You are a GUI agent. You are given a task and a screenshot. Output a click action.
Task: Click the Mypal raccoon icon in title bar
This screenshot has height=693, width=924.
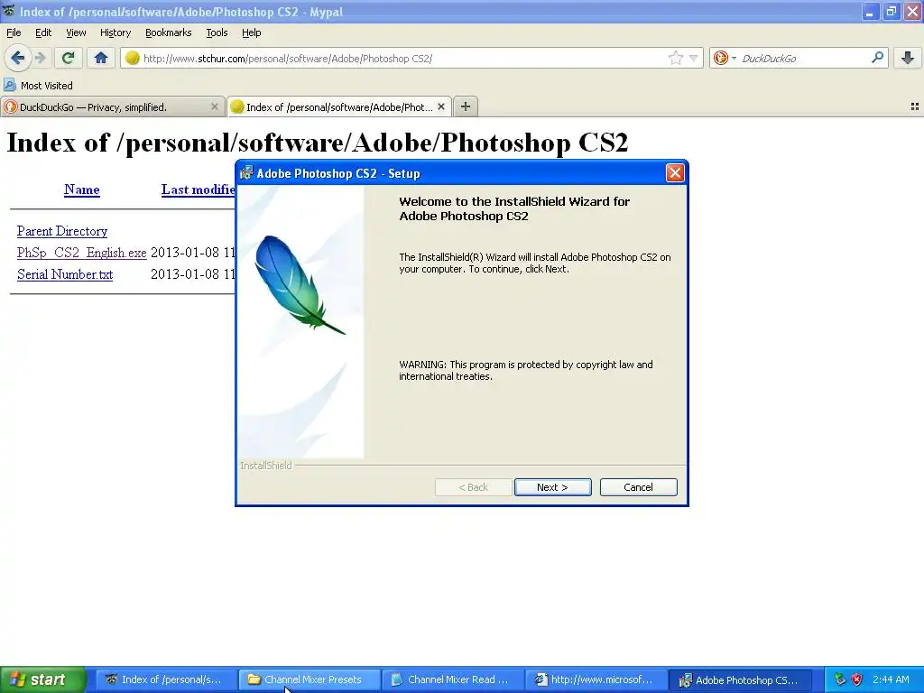pyautogui.click(x=8, y=11)
